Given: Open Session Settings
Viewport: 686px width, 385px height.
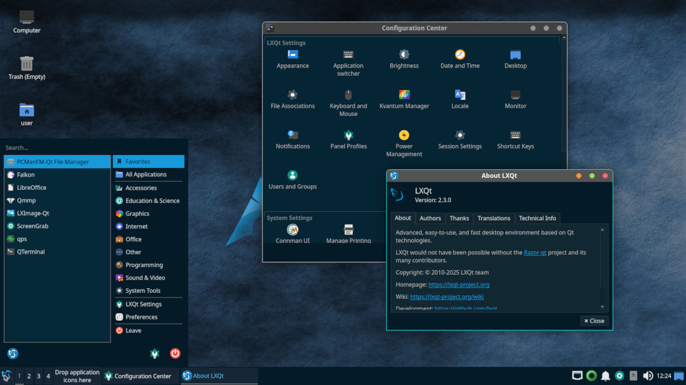Looking at the screenshot, I should tap(460, 140).
